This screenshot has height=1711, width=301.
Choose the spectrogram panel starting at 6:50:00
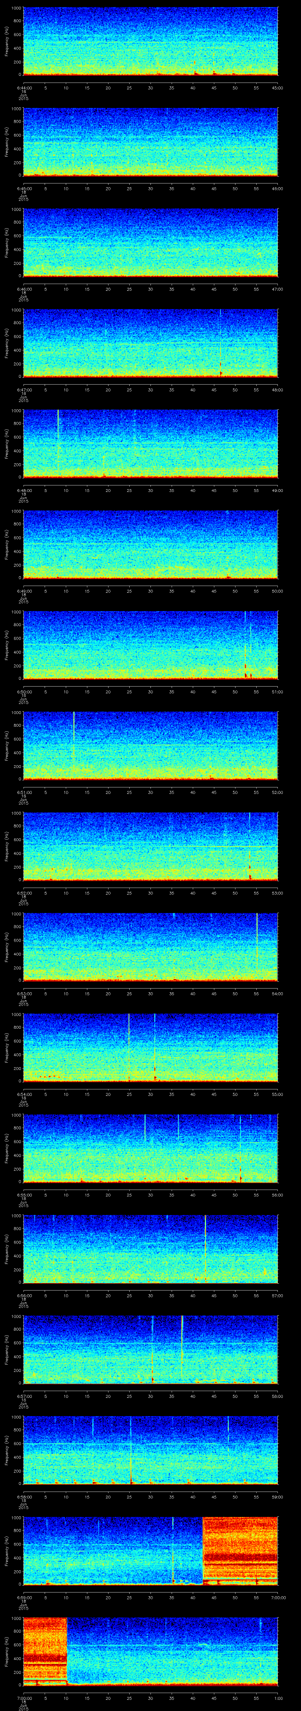[150, 646]
